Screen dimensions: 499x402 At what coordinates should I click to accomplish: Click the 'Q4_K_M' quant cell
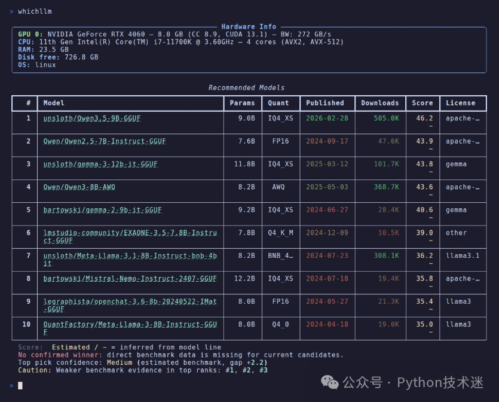pyautogui.click(x=280, y=233)
